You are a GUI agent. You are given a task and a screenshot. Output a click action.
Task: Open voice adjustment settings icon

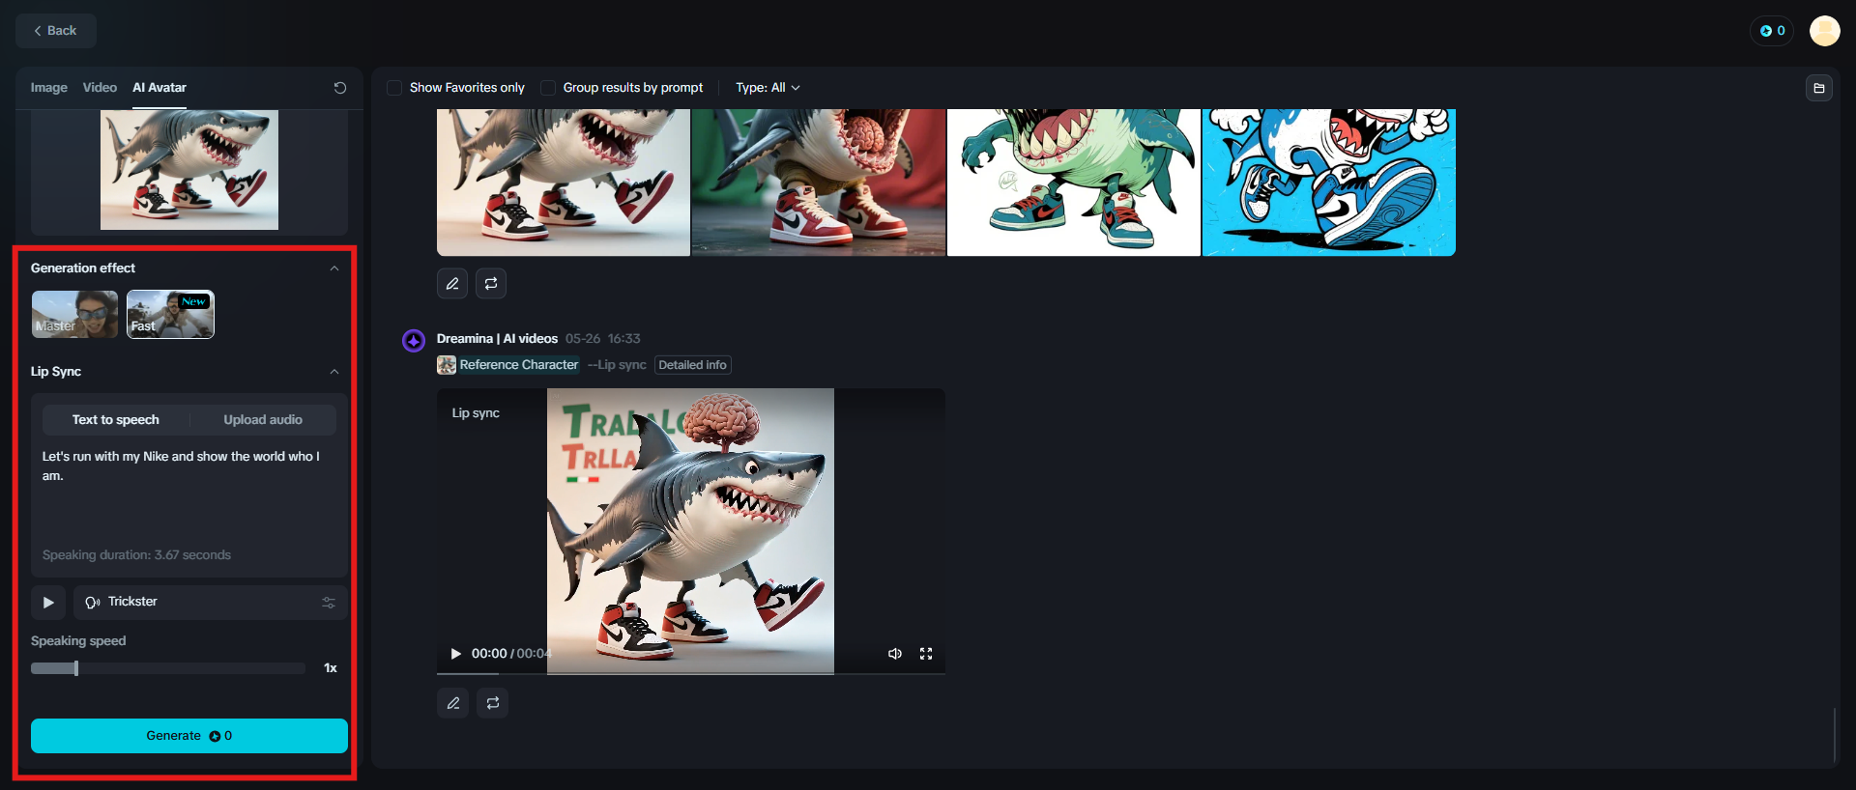pyautogui.click(x=329, y=603)
